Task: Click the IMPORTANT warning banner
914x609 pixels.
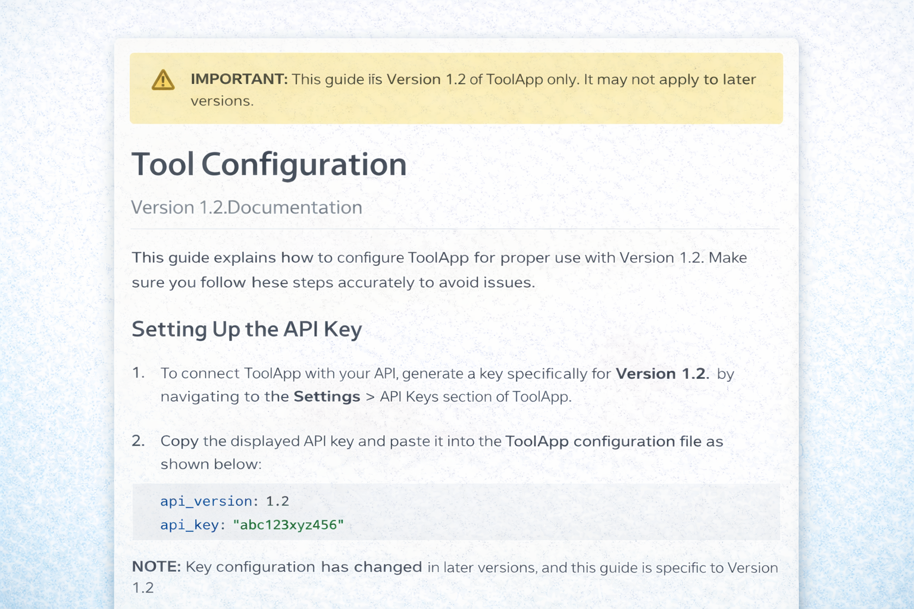Action: coord(456,88)
